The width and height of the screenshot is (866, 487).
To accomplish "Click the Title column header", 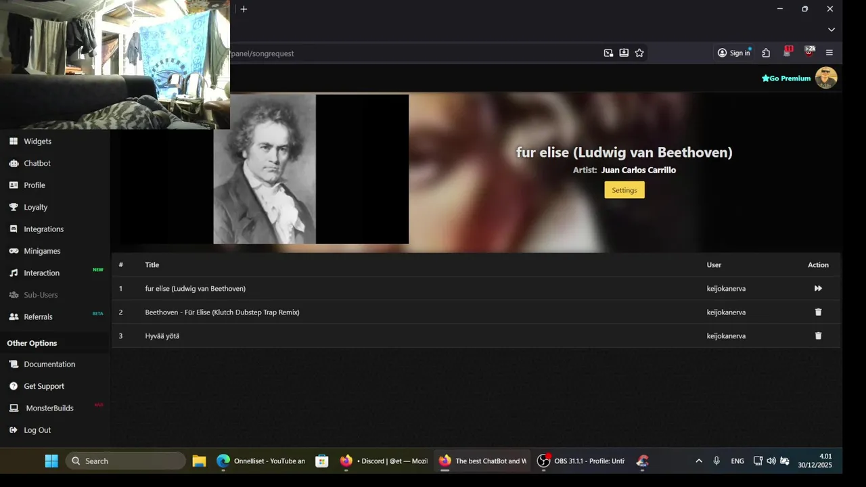I will 152,264.
